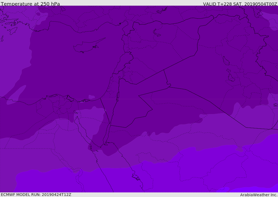This screenshot has width=278, height=197.
Task: Click the ECMWF MODEL RUN text
Action: pyautogui.click(x=36, y=195)
